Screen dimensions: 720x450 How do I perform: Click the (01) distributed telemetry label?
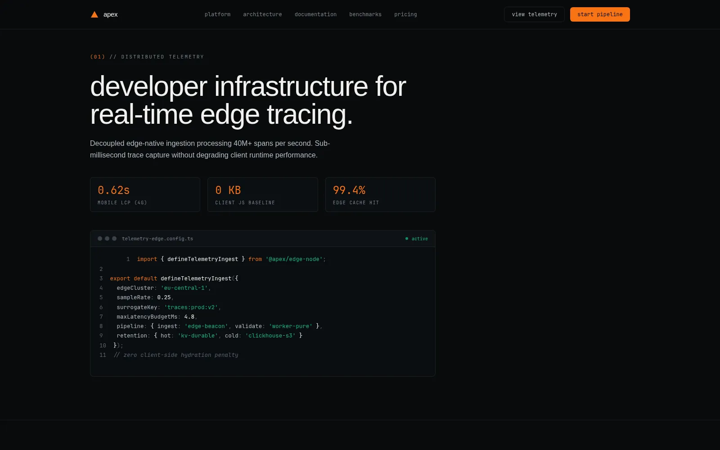[147, 57]
